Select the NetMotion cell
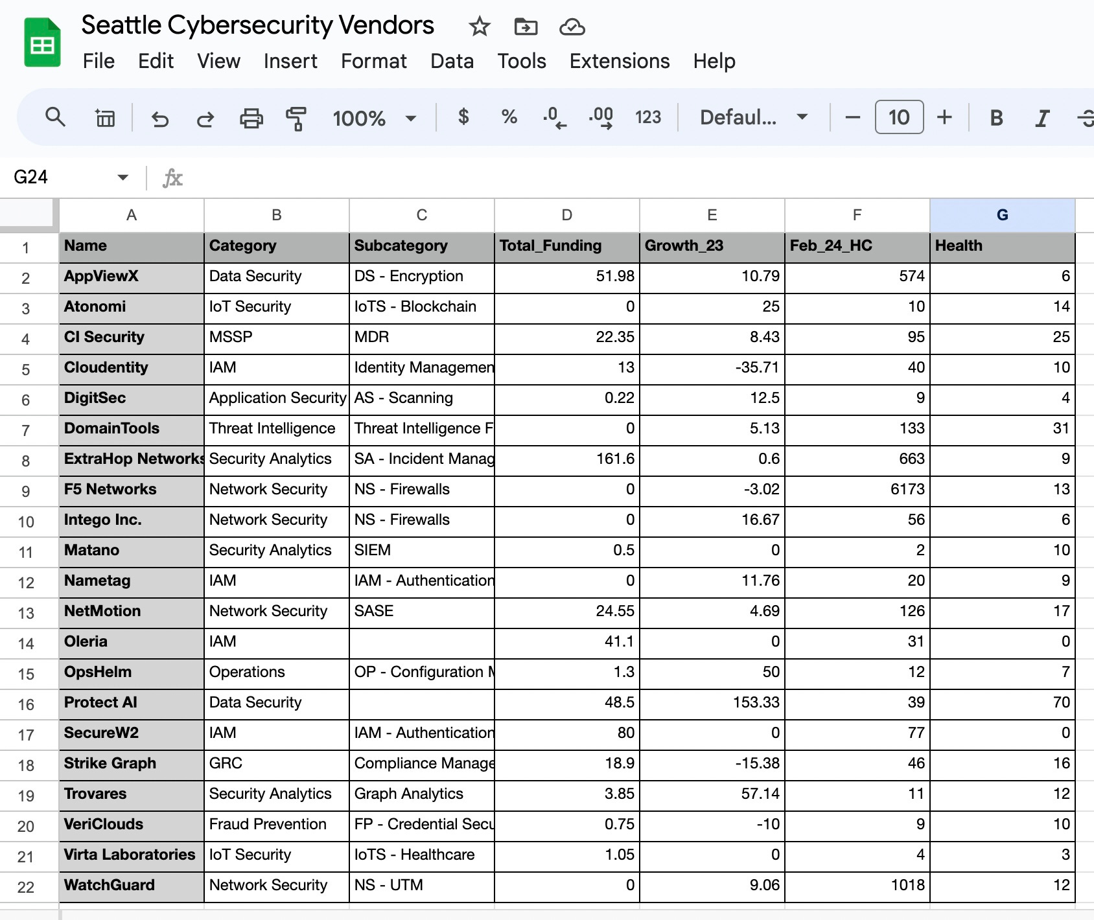 [x=132, y=612]
